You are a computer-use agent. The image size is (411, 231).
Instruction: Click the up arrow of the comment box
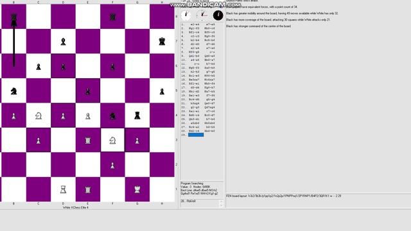pos(221,201)
